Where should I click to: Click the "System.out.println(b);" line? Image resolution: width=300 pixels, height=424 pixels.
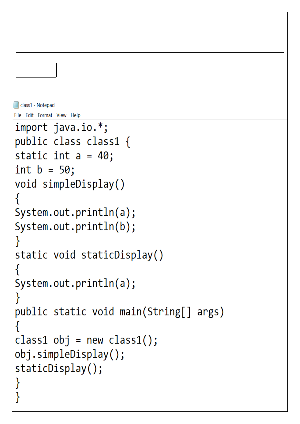pyautogui.click(x=75, y=227)
